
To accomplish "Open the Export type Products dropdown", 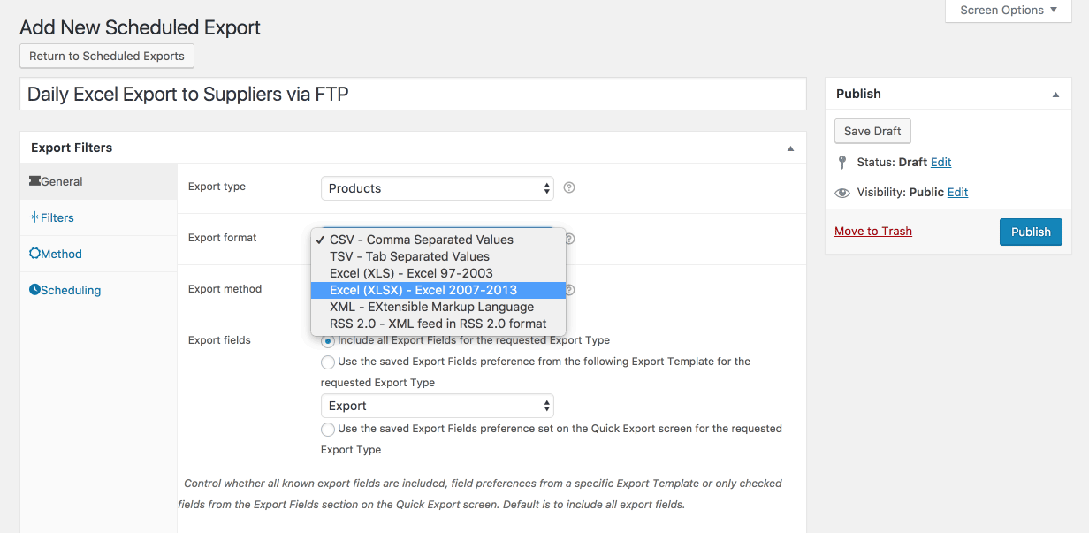I will coord(438,188).
